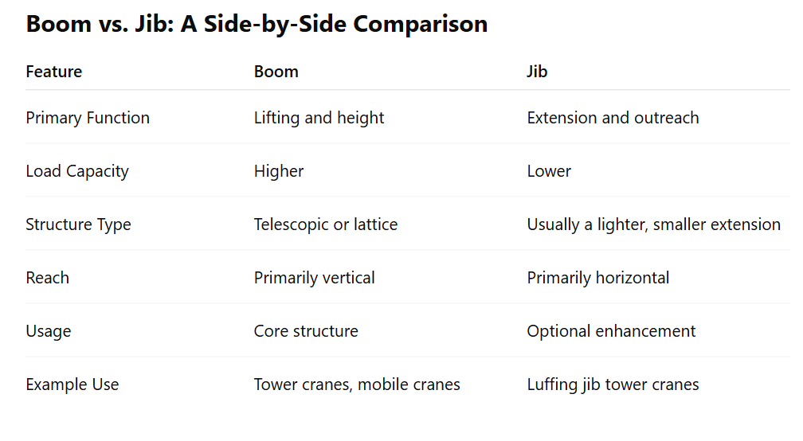Click Luffing jib tower cranes text
Viewport: 803px width, 441px height.
coord(613,384)
